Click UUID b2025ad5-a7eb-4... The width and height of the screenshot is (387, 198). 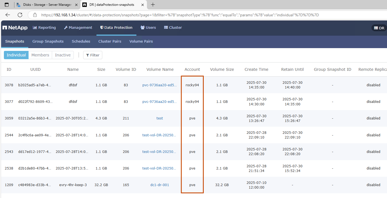35,85
